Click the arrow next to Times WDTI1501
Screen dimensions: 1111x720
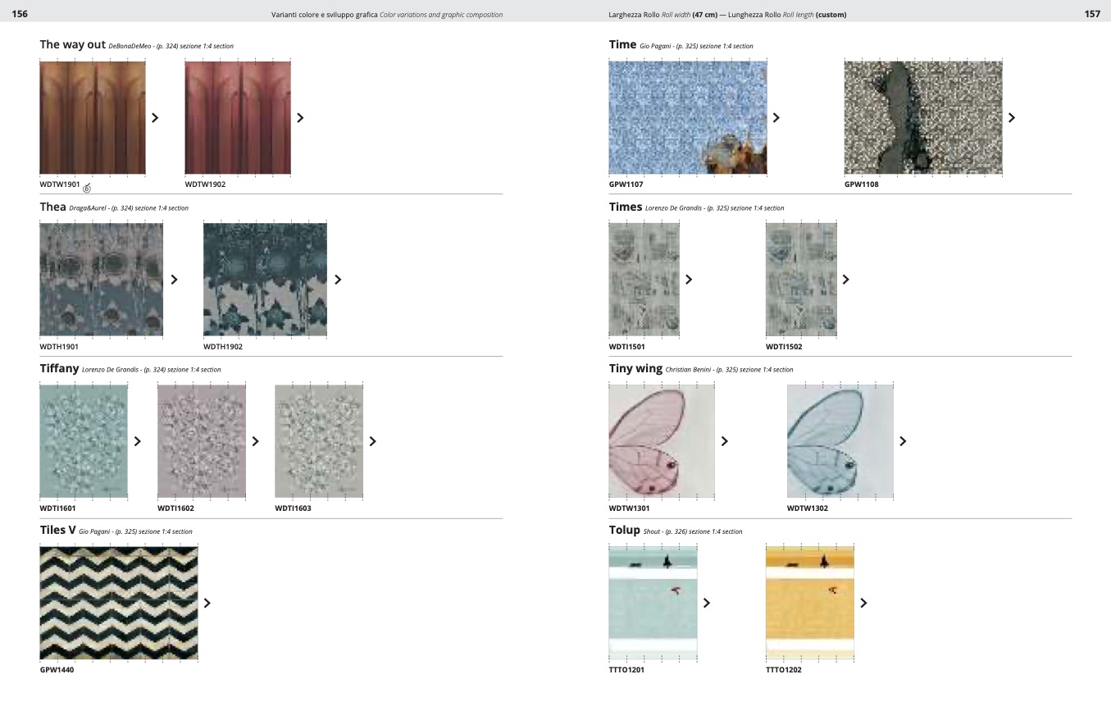point(689,280)
